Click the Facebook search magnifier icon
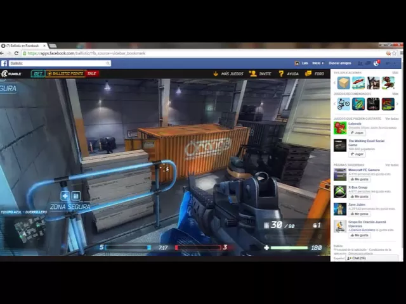Image resolution: width=406 pixels, height=304 pixels. [x=108, y=63]
